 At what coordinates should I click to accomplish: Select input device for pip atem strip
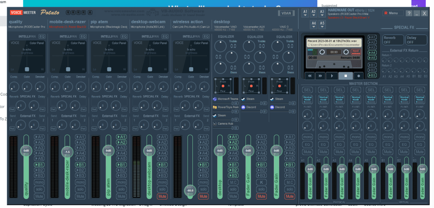[109, 27]
